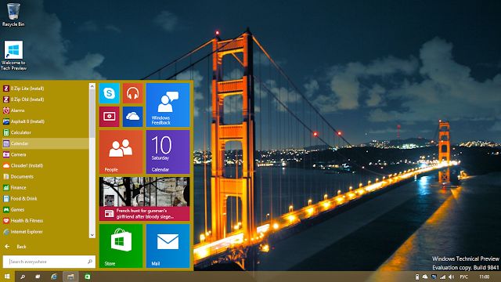Click the app list scroll up arrow

coord(92,86)
